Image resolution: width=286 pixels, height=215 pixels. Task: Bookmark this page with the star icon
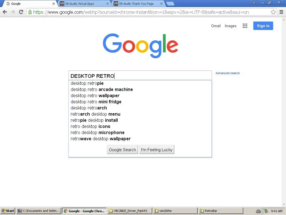pyautogui.click(x=273, y=12)
